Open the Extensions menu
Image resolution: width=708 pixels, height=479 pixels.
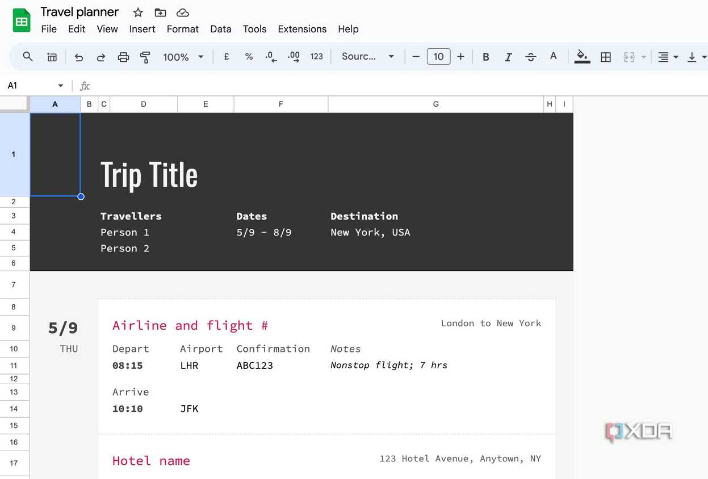click(302, 29)
